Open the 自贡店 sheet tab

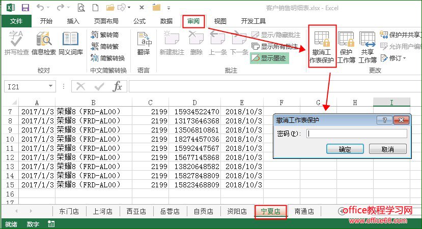point(204,212)
